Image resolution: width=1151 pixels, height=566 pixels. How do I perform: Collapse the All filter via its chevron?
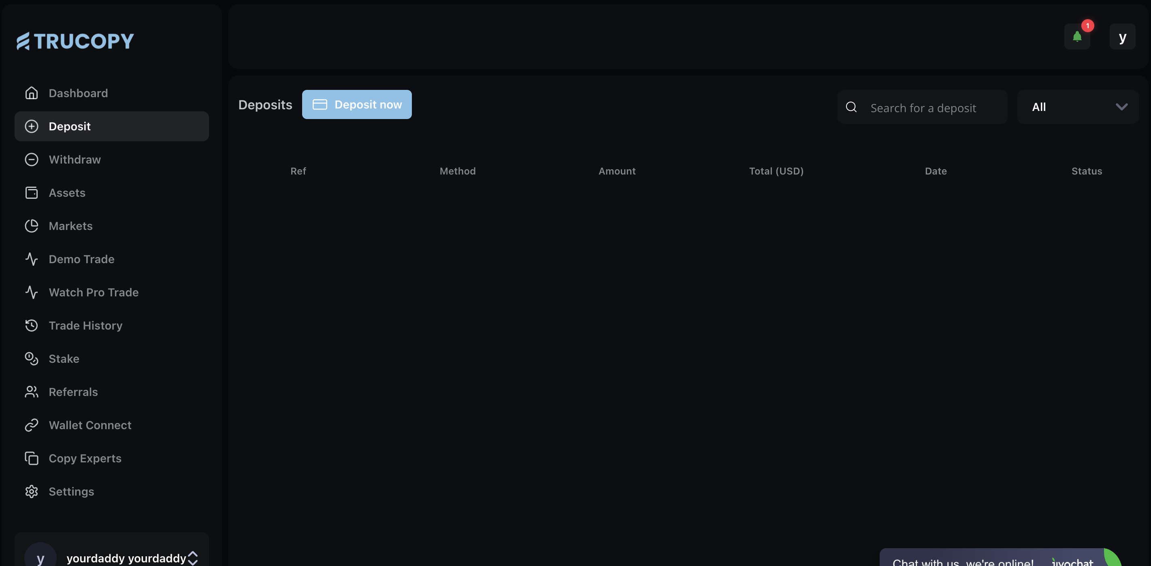tap(1121, 107)
